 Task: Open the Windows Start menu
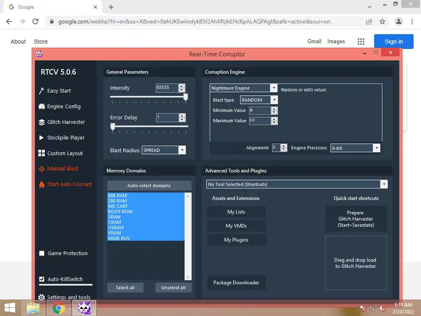point(10,308)
